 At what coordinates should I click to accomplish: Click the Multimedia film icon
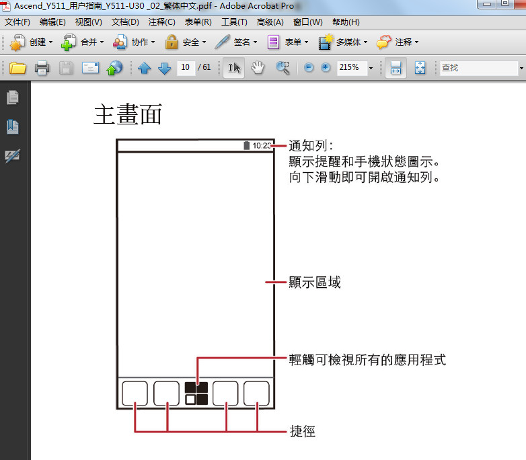325,42
